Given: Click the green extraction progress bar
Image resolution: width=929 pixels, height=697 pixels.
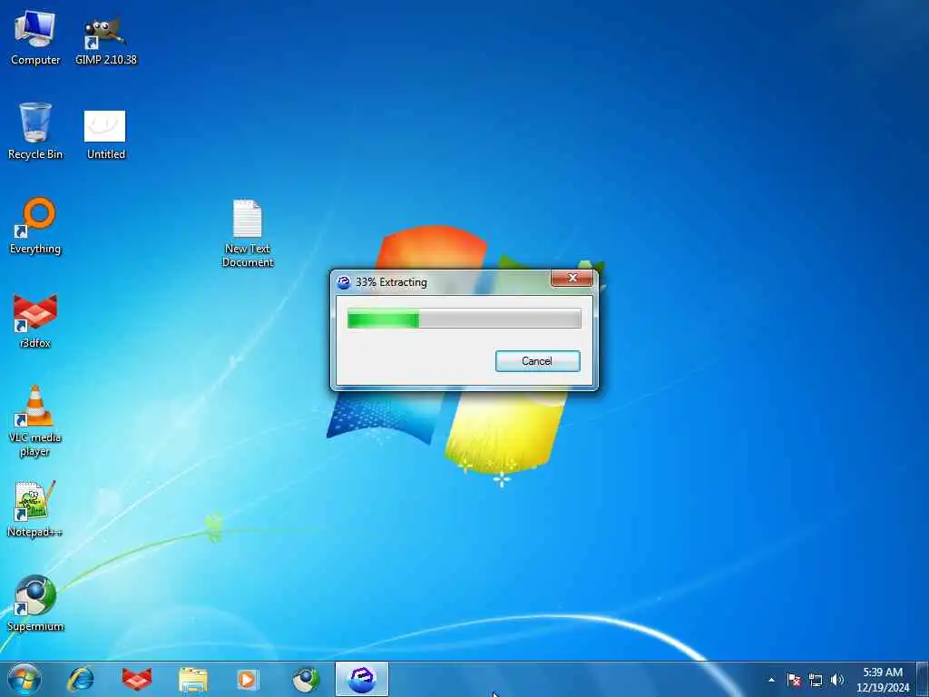Looking at the screenshot, I should (464, 319).
